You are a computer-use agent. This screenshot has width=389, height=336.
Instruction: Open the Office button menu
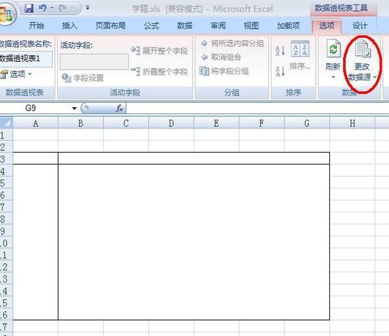click(7, 14)
